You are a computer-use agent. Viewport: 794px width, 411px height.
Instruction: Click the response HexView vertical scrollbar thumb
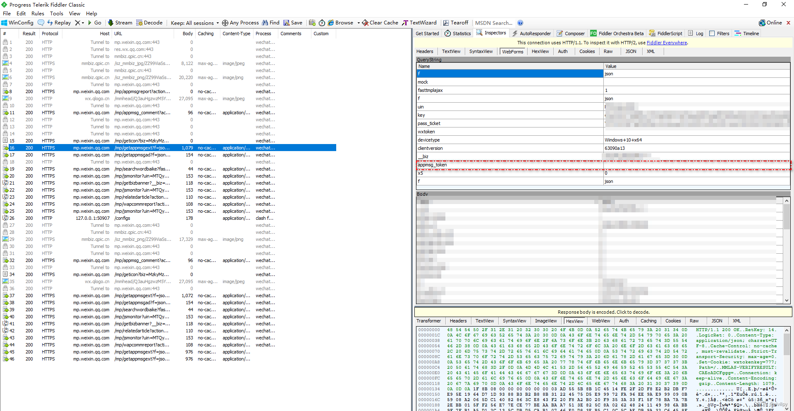tap(787, 344)
